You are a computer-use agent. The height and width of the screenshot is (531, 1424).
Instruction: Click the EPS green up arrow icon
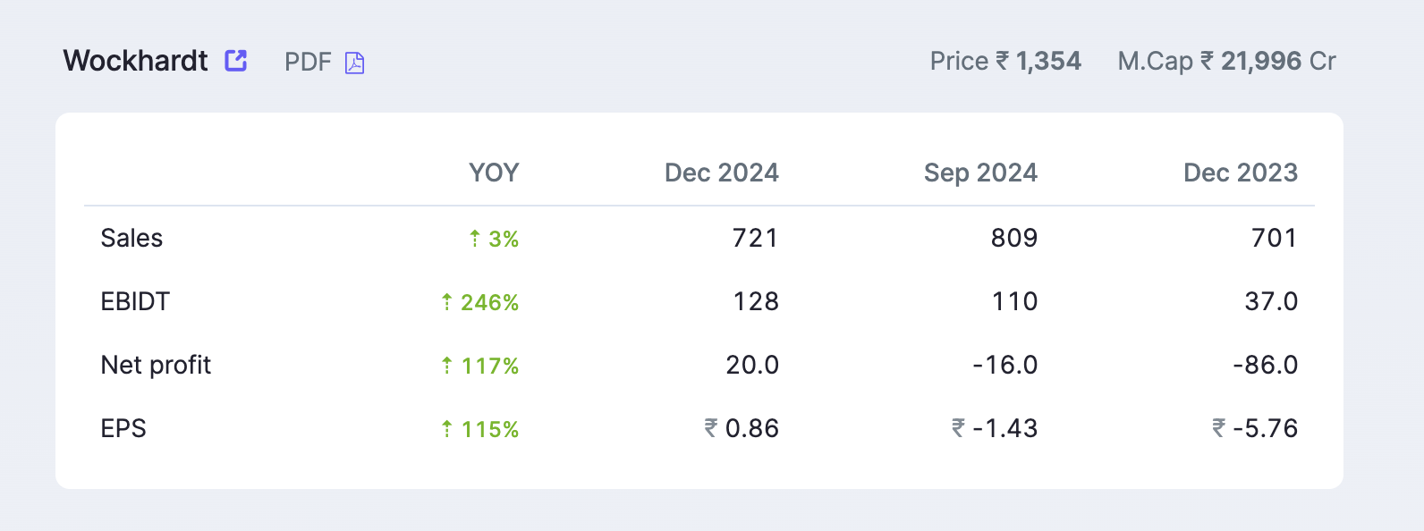coord(446,429)
